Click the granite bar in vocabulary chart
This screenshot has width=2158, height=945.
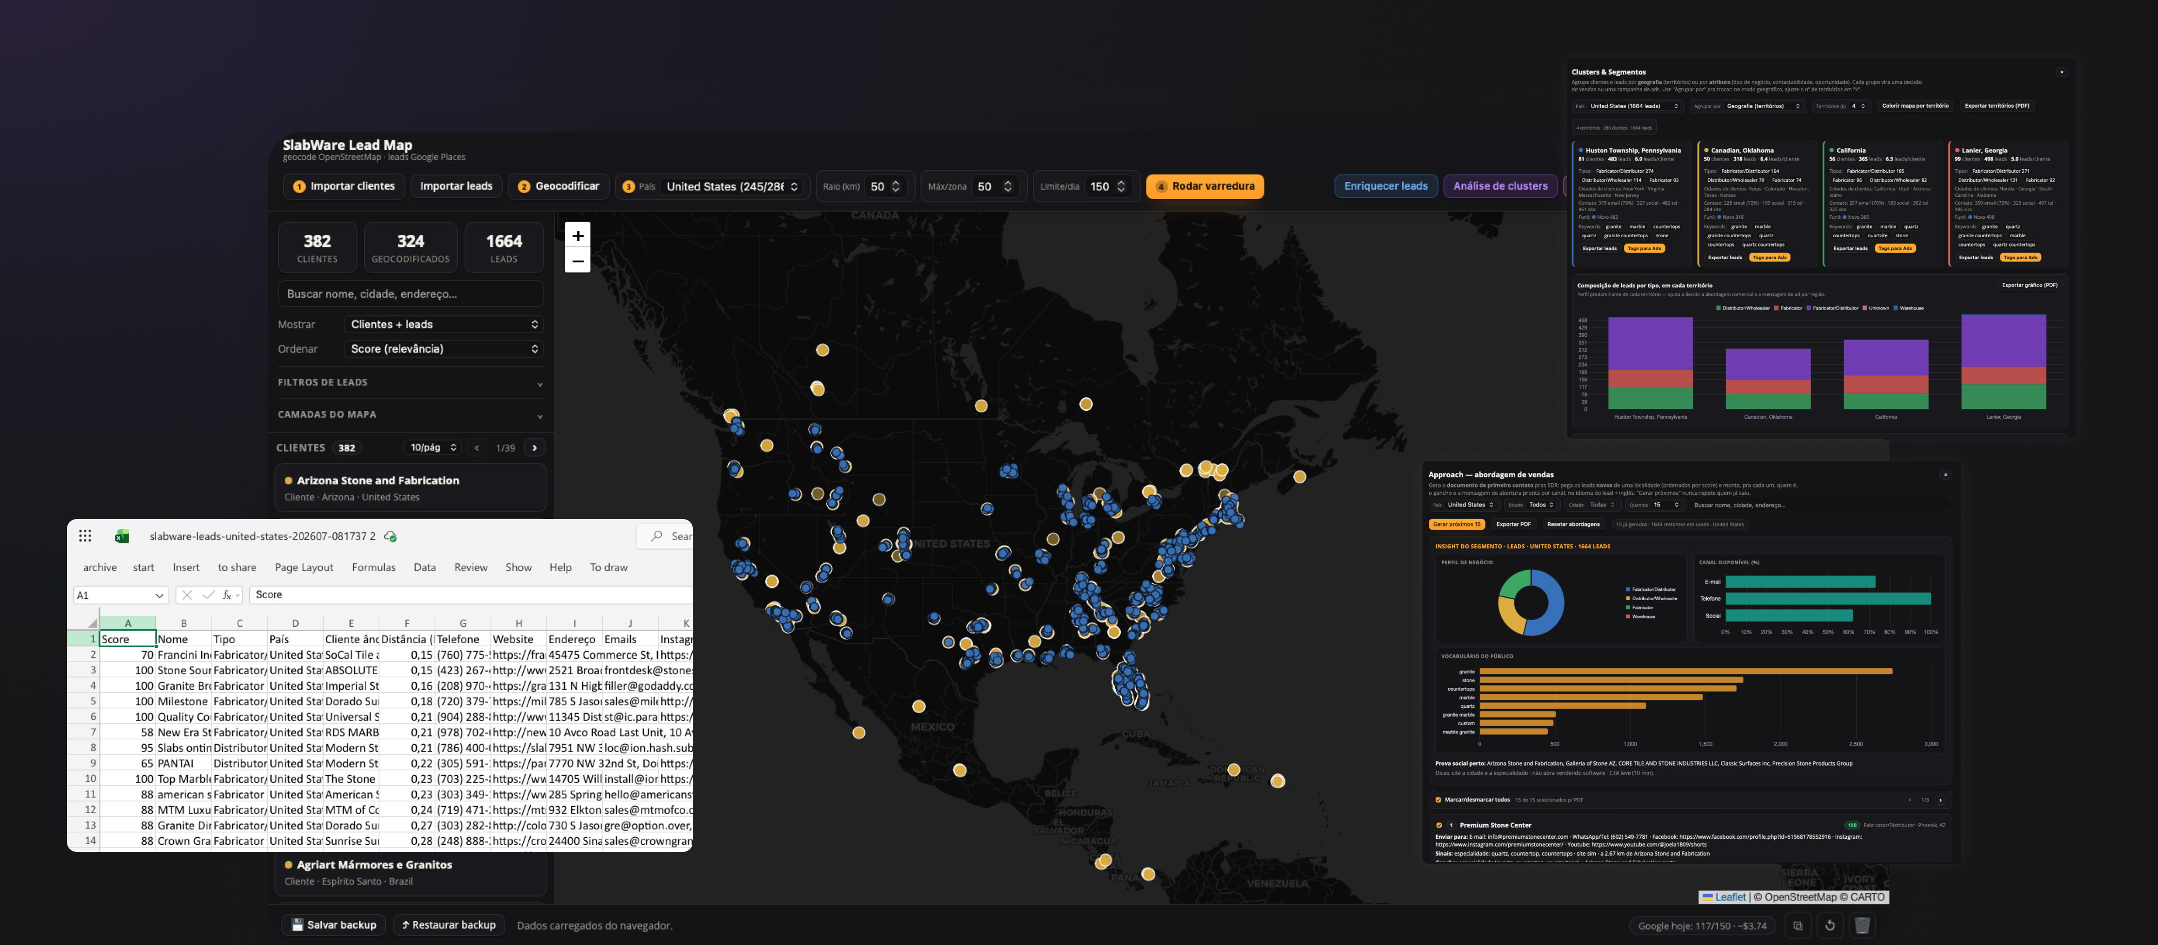[x=1685, y=672]
